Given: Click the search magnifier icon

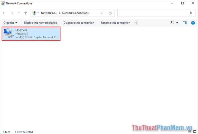Looking at the screenshot, I should (191, 13).
